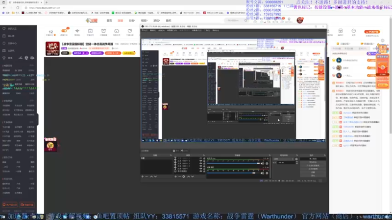Open 麦克风/Aux channel settings gear

point(267,164)
